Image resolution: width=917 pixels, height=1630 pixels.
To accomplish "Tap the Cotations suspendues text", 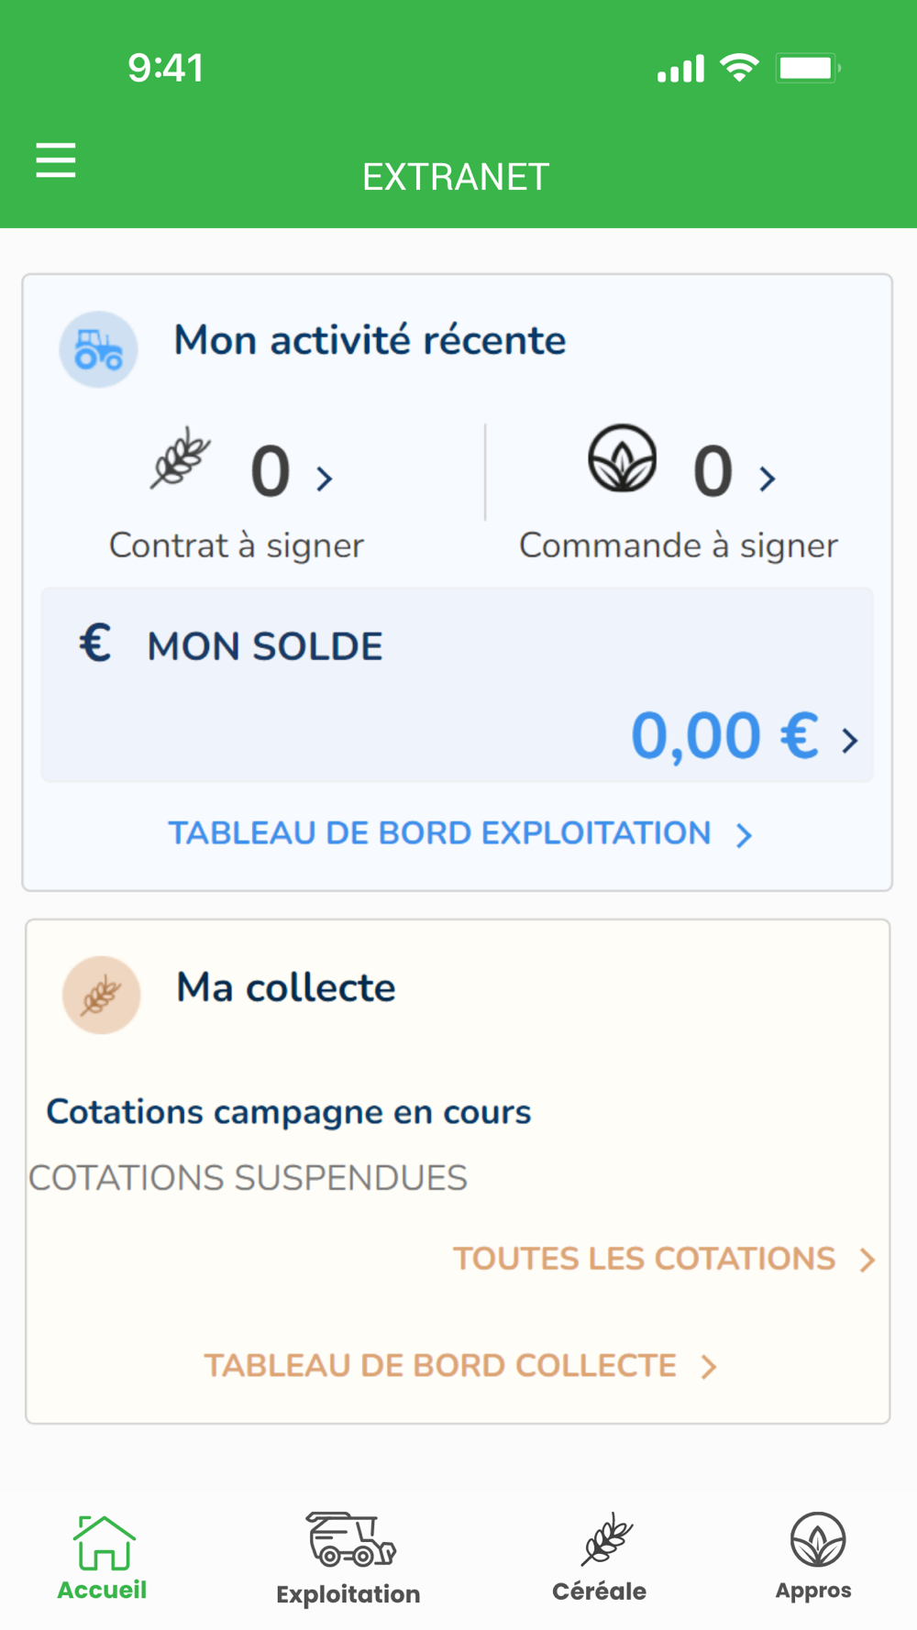I will tap(249, 1178).
